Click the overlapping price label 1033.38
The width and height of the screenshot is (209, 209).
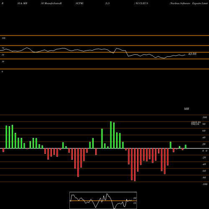tap(196, 122)
